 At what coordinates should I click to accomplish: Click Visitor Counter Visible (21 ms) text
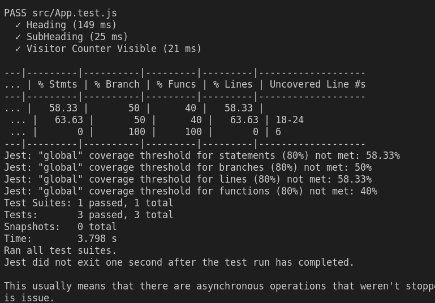(114, 49)
